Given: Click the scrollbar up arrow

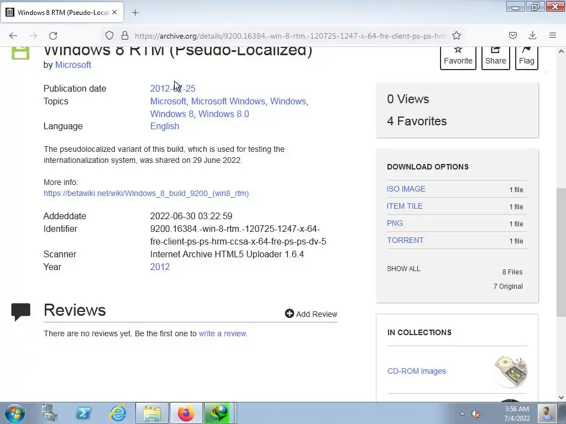Looking at the screenshot, I should [561, 51].
